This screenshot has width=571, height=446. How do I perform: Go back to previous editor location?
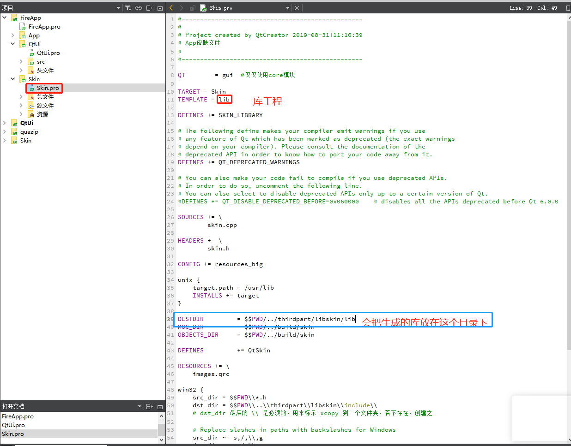click(x=171, y=8)
